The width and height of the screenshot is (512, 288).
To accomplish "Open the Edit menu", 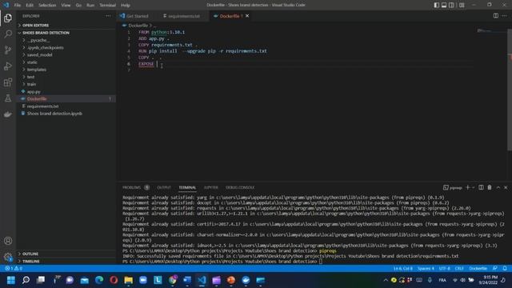I will coord(30,6).
